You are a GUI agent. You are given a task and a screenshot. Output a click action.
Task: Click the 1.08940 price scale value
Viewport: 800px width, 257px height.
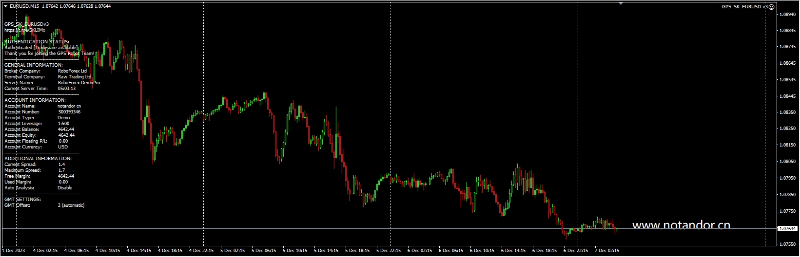pyautogui.click(x=788, y=15)
